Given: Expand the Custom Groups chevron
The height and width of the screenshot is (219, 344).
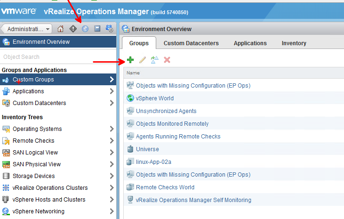Looking at the screenshot, I should coord(112,80).
